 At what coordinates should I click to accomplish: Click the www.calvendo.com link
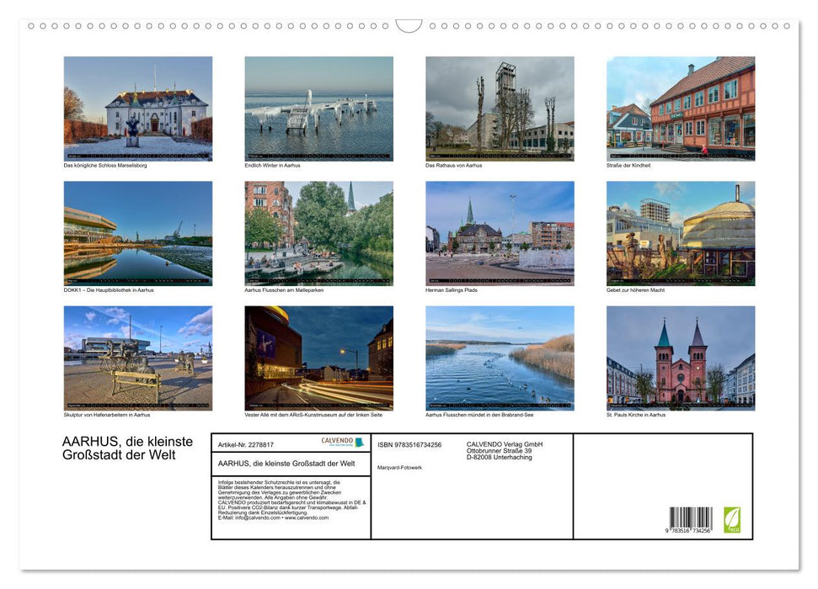click(x=308, y=517)
